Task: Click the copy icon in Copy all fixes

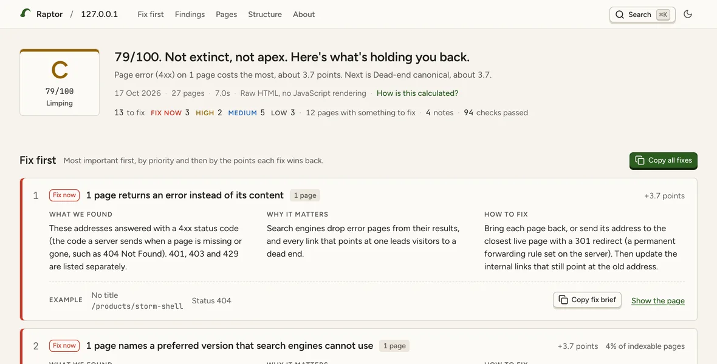Action: (640, 160)
